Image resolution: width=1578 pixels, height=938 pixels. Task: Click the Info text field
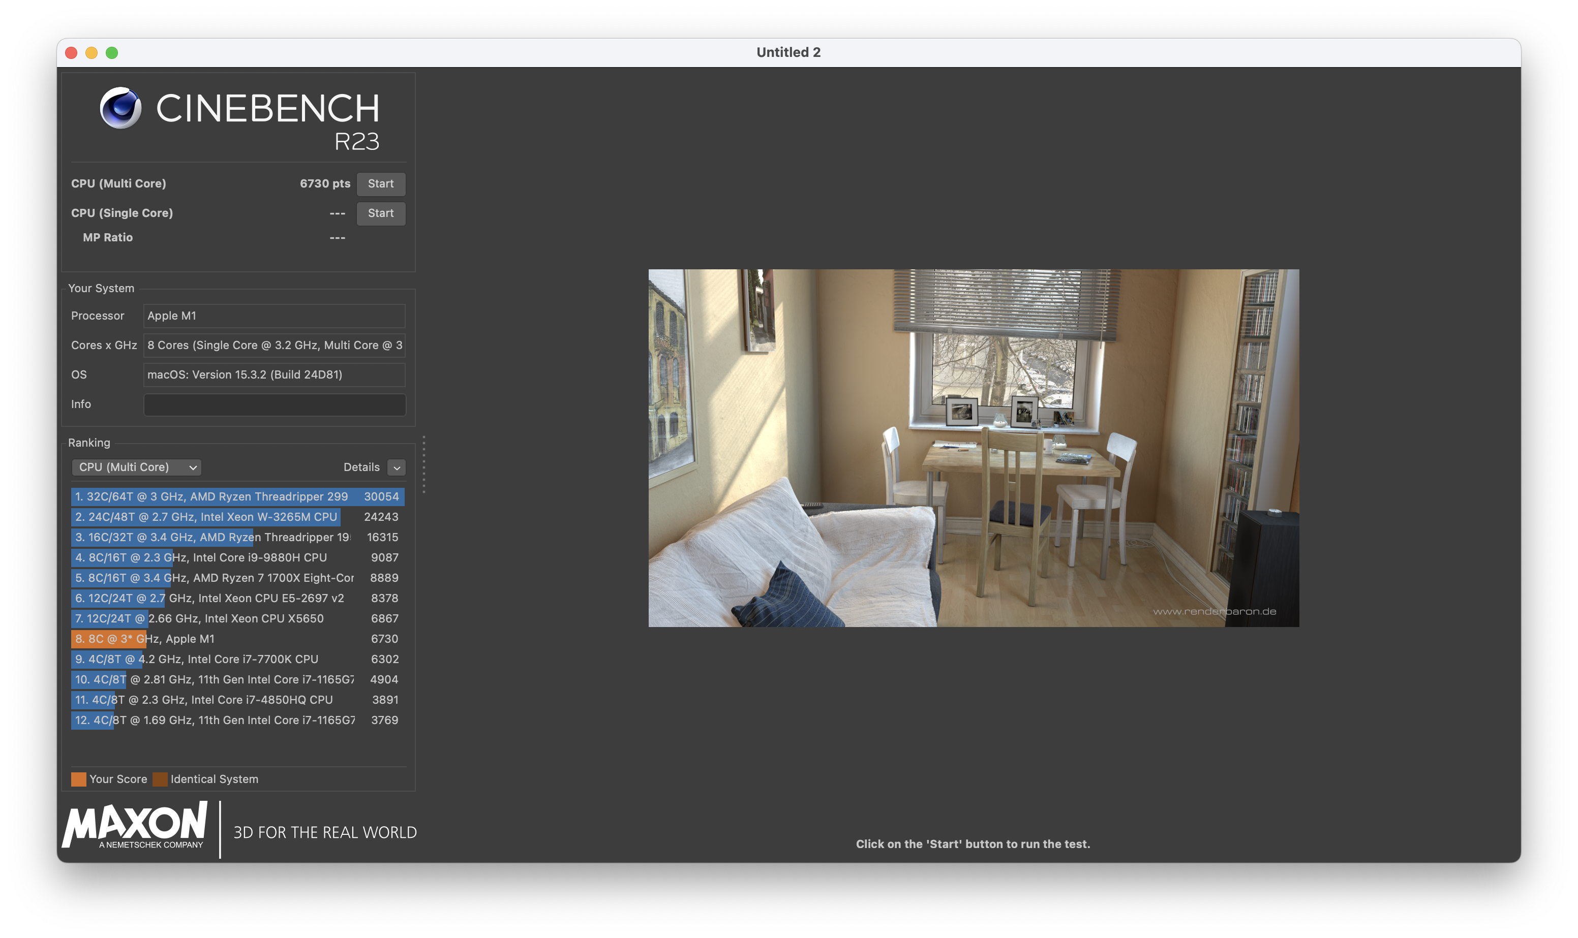(275, 404)
